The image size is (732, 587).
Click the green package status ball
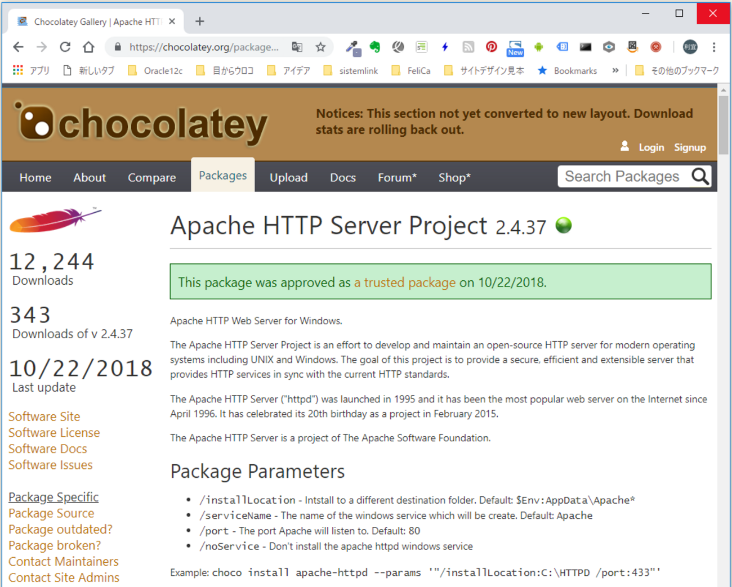pyautogui.click(x=564, y=225)
